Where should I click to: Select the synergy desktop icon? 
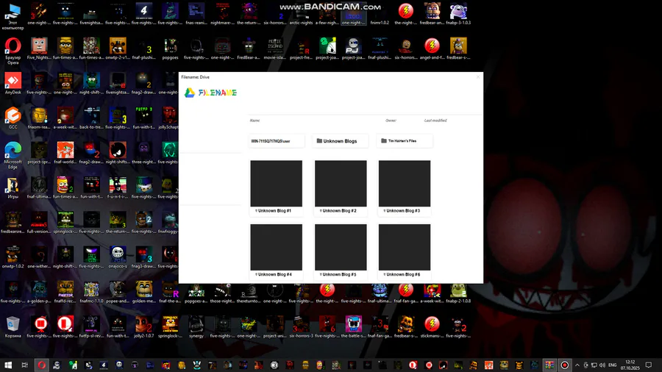tap(196, 327)
